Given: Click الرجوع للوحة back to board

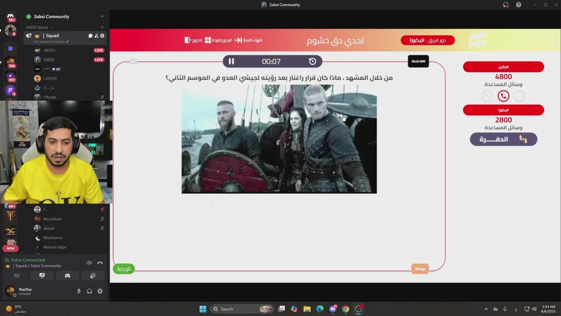Looking at the screenshot, I should (218, 40).
